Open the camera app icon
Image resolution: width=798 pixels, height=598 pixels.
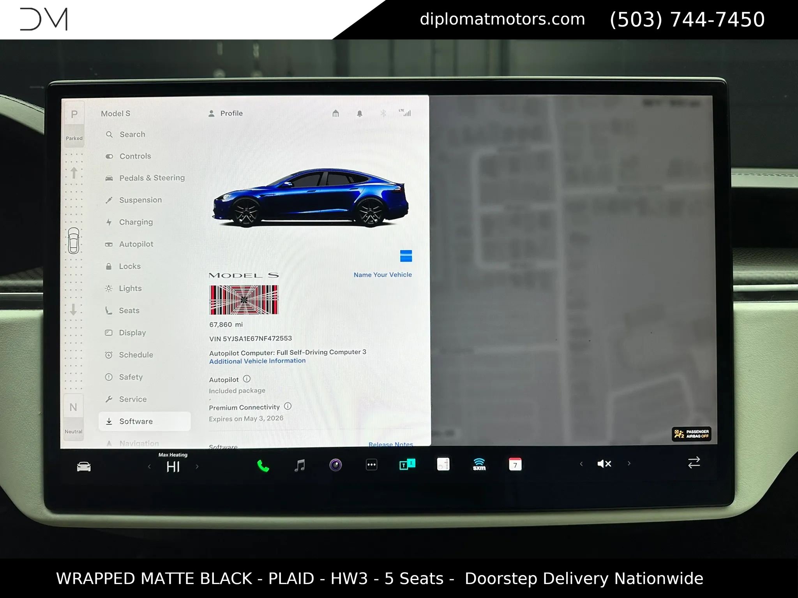tap(335, 465)
